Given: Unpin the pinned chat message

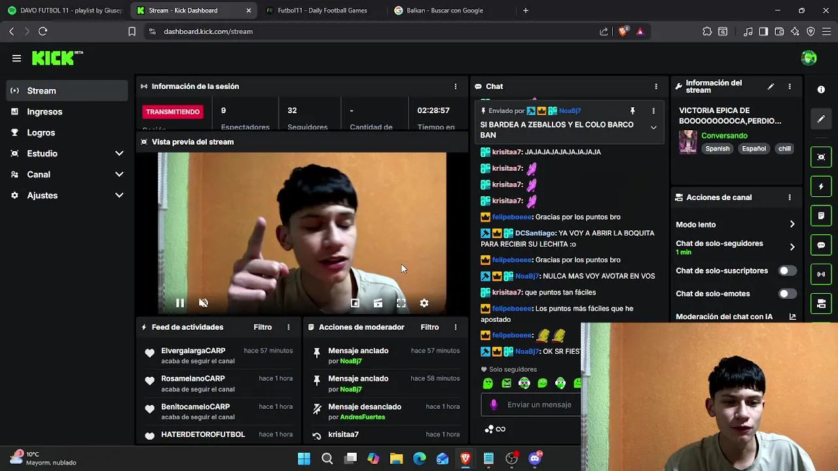Looking at the screenshot, I should click(x=632, y=111).
